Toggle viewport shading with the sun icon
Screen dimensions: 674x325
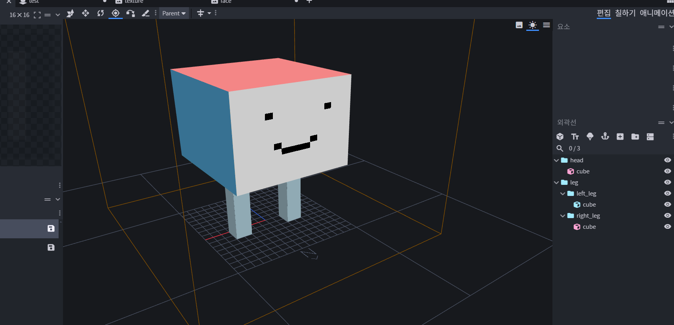[533, 25]
